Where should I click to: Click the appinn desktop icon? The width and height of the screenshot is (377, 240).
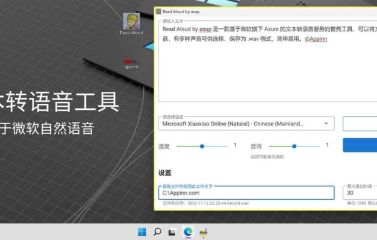point(131,64)
